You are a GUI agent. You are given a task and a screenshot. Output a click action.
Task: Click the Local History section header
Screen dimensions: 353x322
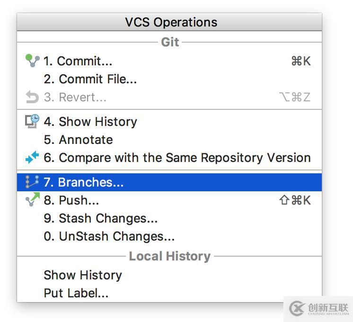coord(170,256)
